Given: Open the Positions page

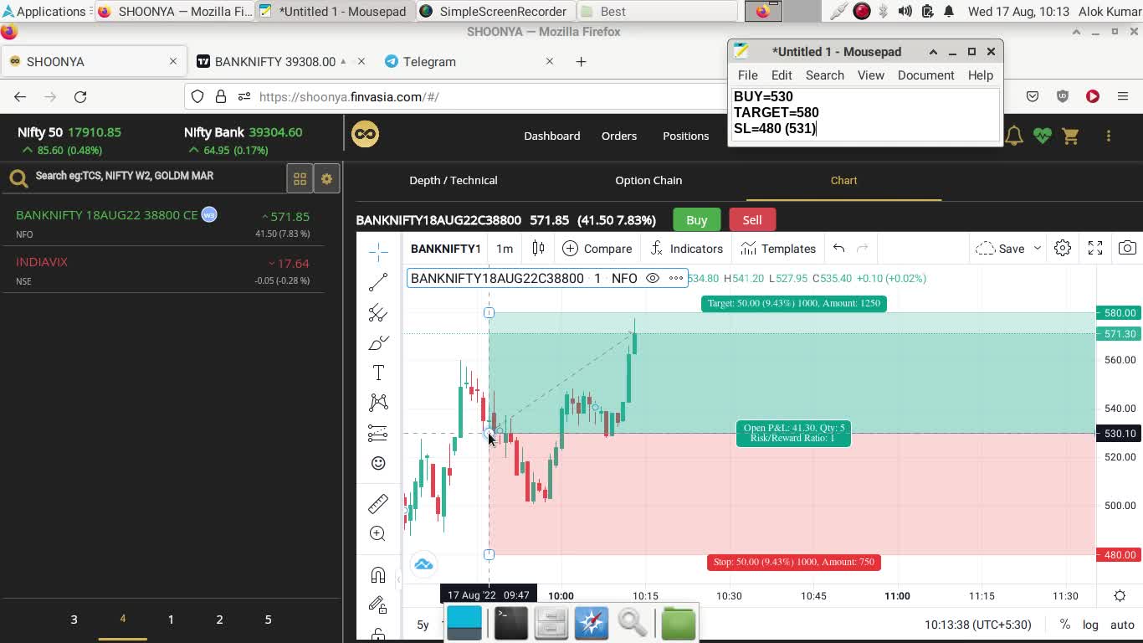Looking at the screenshot, I should coord(685,136).
